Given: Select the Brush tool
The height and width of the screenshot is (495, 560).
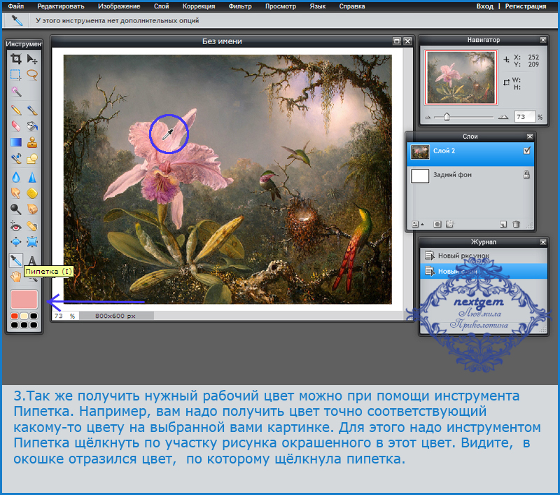Looking at the screenshot, I should click(x=32, y=110).
